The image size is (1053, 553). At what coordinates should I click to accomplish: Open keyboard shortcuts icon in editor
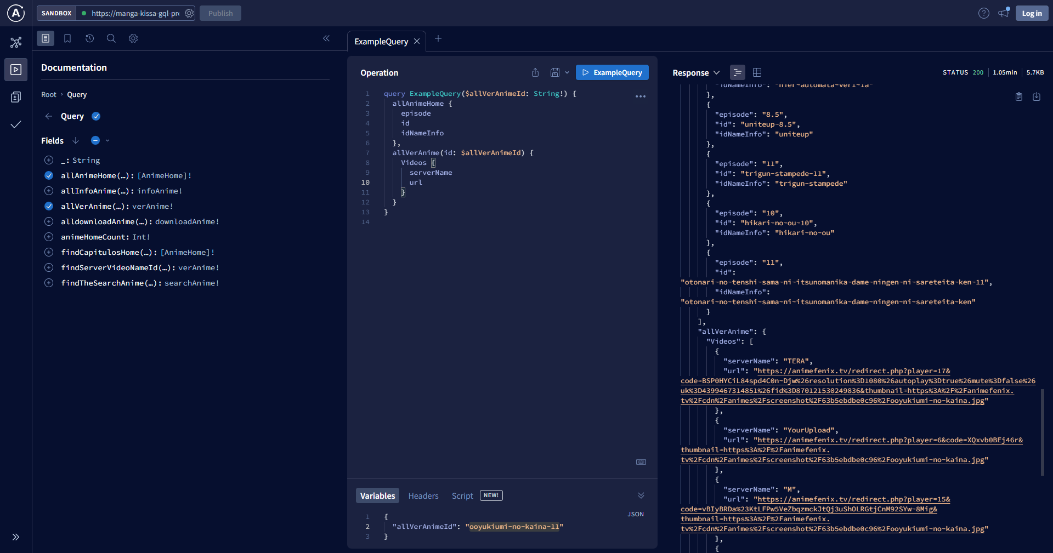click(x=641, y=462)
